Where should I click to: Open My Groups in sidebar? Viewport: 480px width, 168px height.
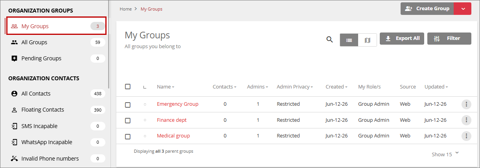[56, 26]
